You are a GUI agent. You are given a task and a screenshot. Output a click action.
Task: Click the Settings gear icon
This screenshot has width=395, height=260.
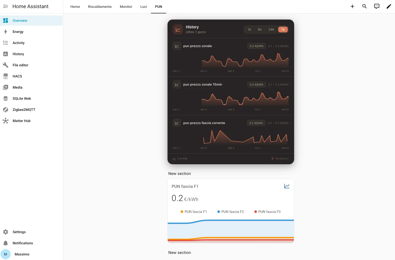point(6,232)
